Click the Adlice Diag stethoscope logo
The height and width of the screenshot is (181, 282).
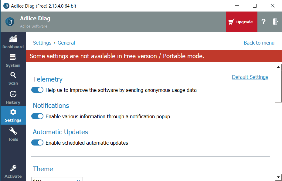pyautogui.click(x=10, y=22)
